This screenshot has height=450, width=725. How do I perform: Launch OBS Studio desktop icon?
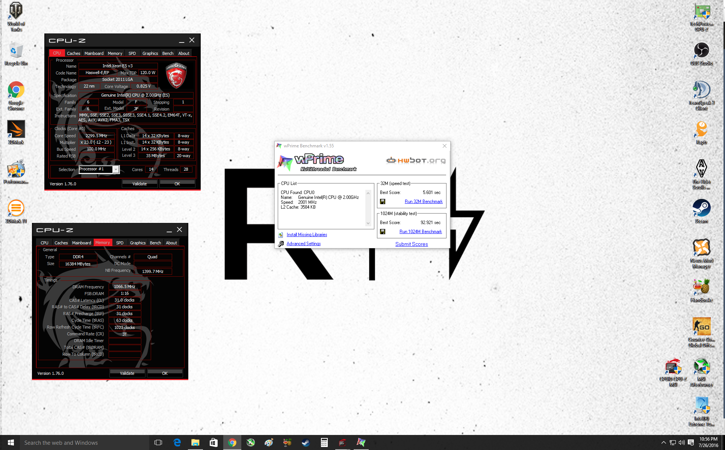pyautogui.click(x=701, y=53)
